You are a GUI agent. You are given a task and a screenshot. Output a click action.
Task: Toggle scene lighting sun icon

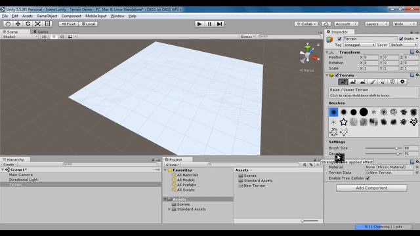click(x=54, y=37)
